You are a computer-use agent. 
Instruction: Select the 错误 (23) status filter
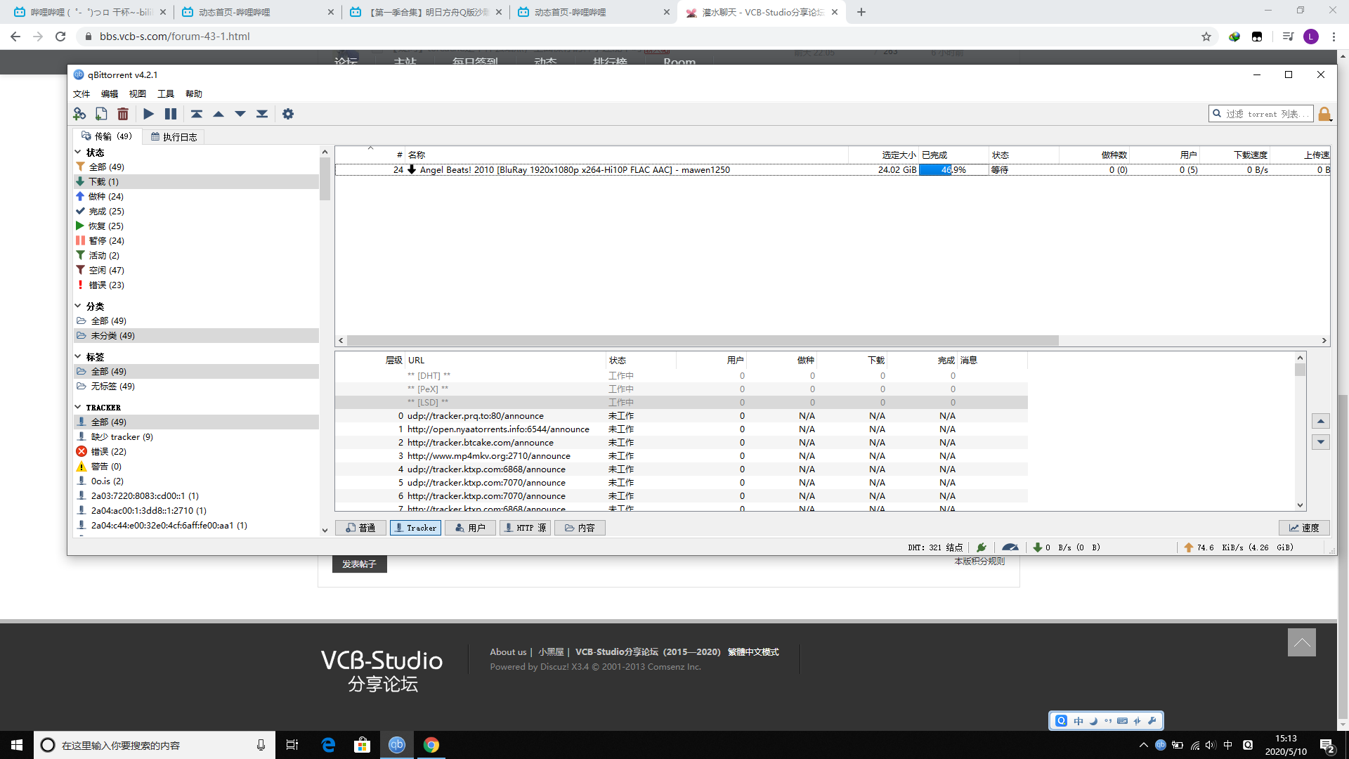[x=196, y=285]
